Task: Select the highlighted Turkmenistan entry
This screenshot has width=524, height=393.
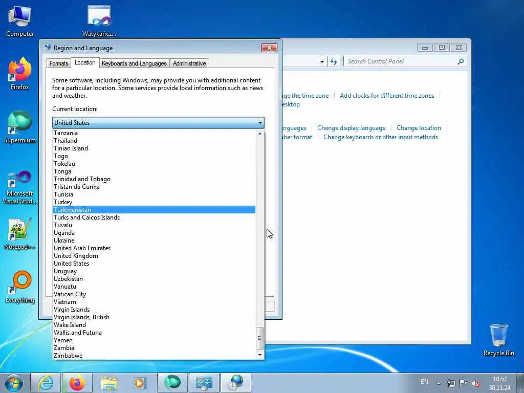Action: 154,210
